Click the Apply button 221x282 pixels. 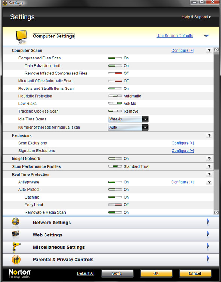coord(117,273)
